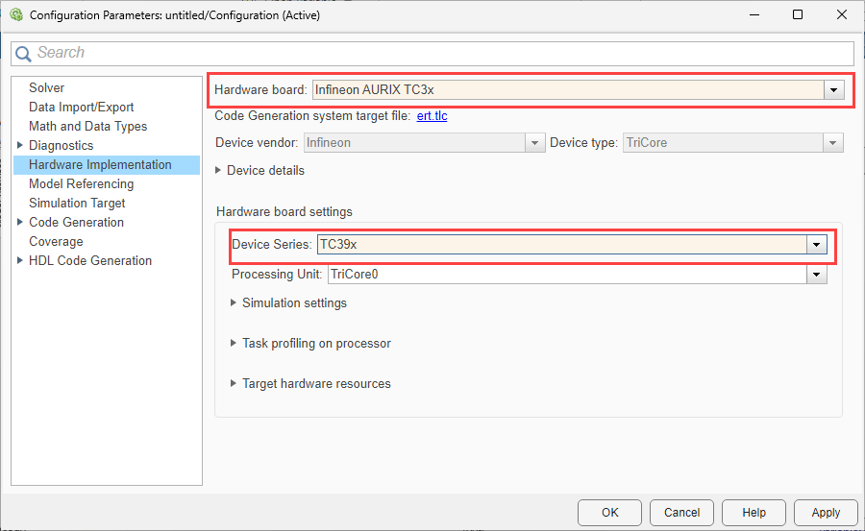Open the Device Series dropdown
This screenshot has width=865, height=531.
point(816,245)
